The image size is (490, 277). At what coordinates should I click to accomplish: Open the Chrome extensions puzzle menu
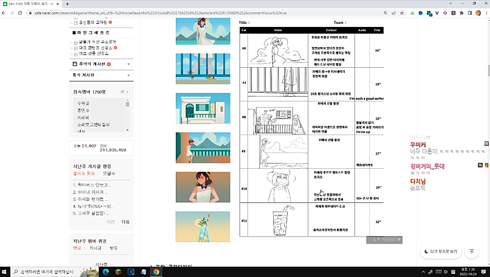[x=462, y=13]
